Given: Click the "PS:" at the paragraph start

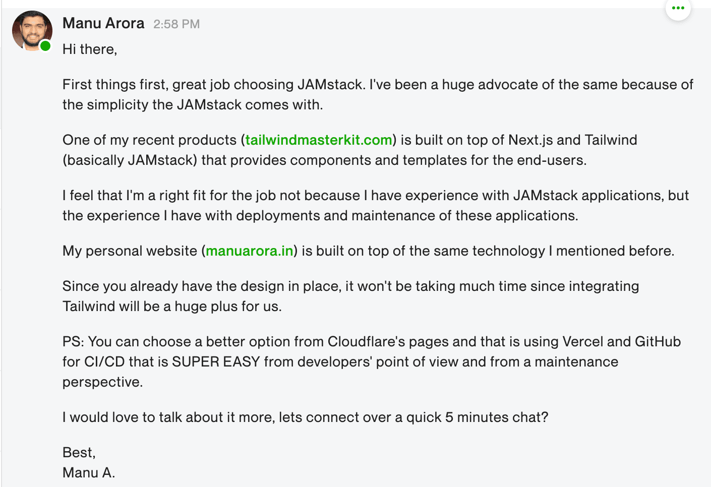Looking at the screenshot, I should (73, 341).
